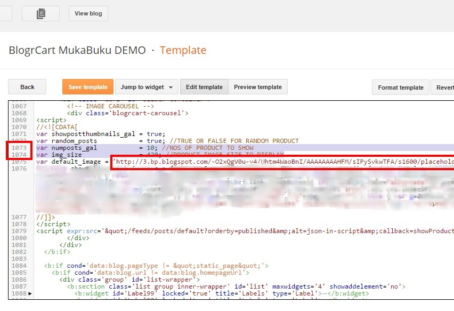This screenshot has width=454, height=311.
Task: Click line number 1082 closing b:if
Action: click(19, 252)
